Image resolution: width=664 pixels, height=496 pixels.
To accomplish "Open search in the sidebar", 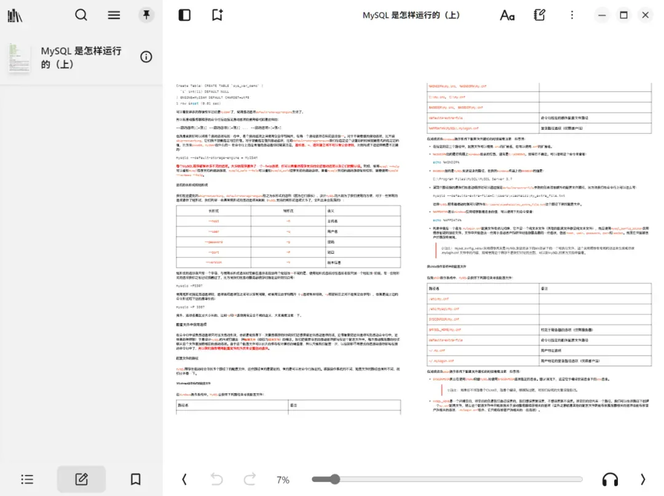I will pyautogui.click(x=81, y=15).
